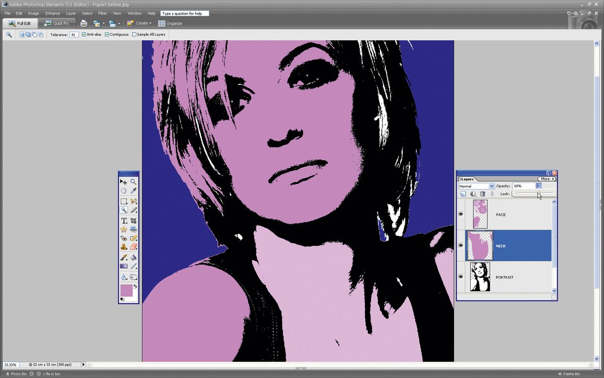Image resolution: width=604 pixels, height=378 pixels.
Task: Hide the PORTRAIT layer
Action: click(460, 277)
